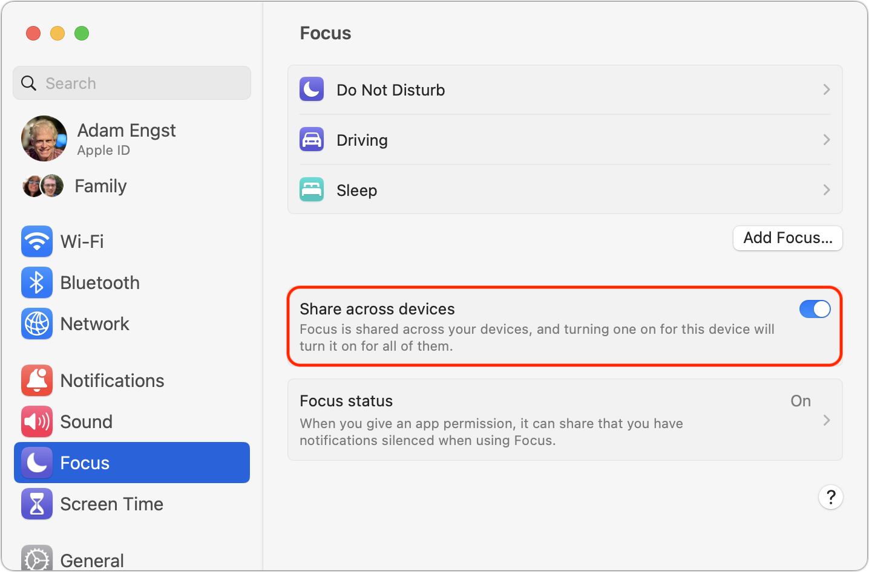
Task: Open the Network globe icon
Action: pos(37,323)
